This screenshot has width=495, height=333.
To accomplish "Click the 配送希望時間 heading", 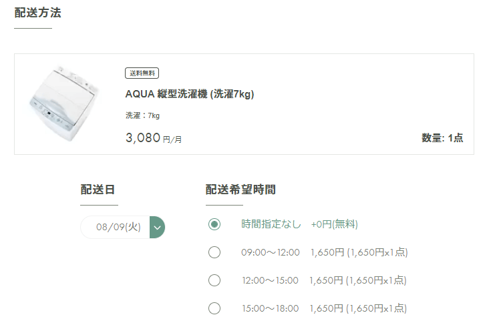I will click(240, 190).
